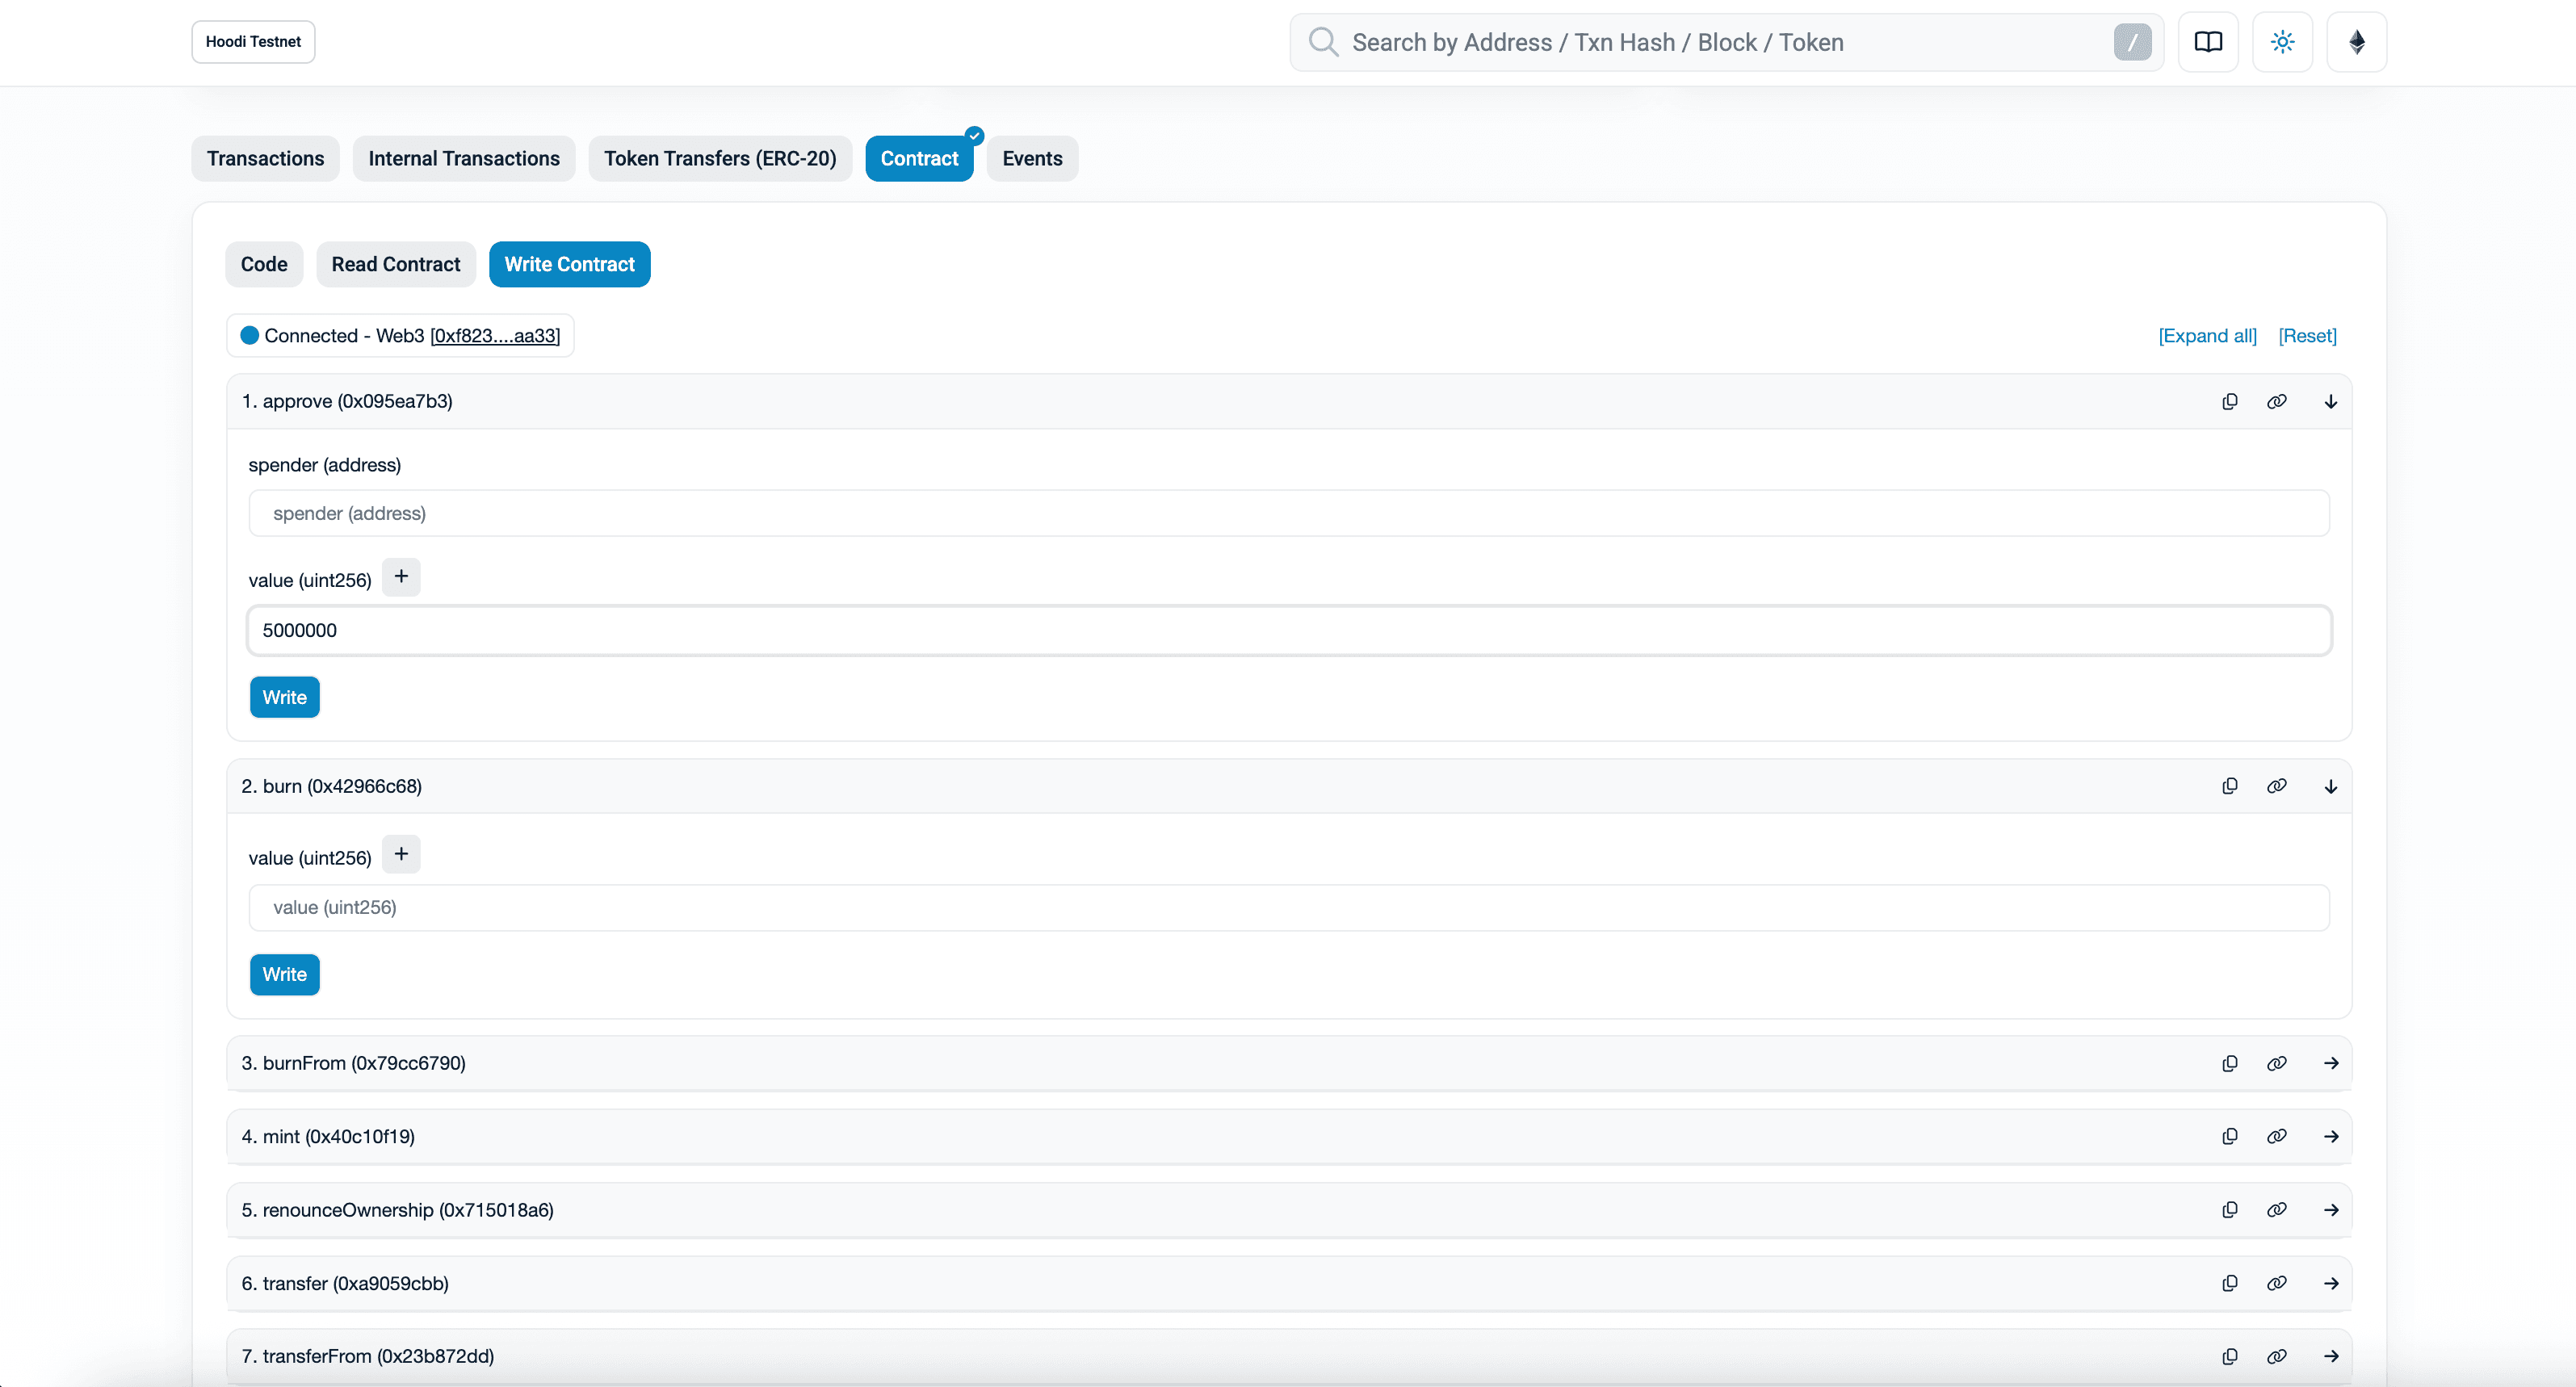The image size is (2576, 1387).
Task: Expand the transfer function arrow
Action: [2330, 1283]
